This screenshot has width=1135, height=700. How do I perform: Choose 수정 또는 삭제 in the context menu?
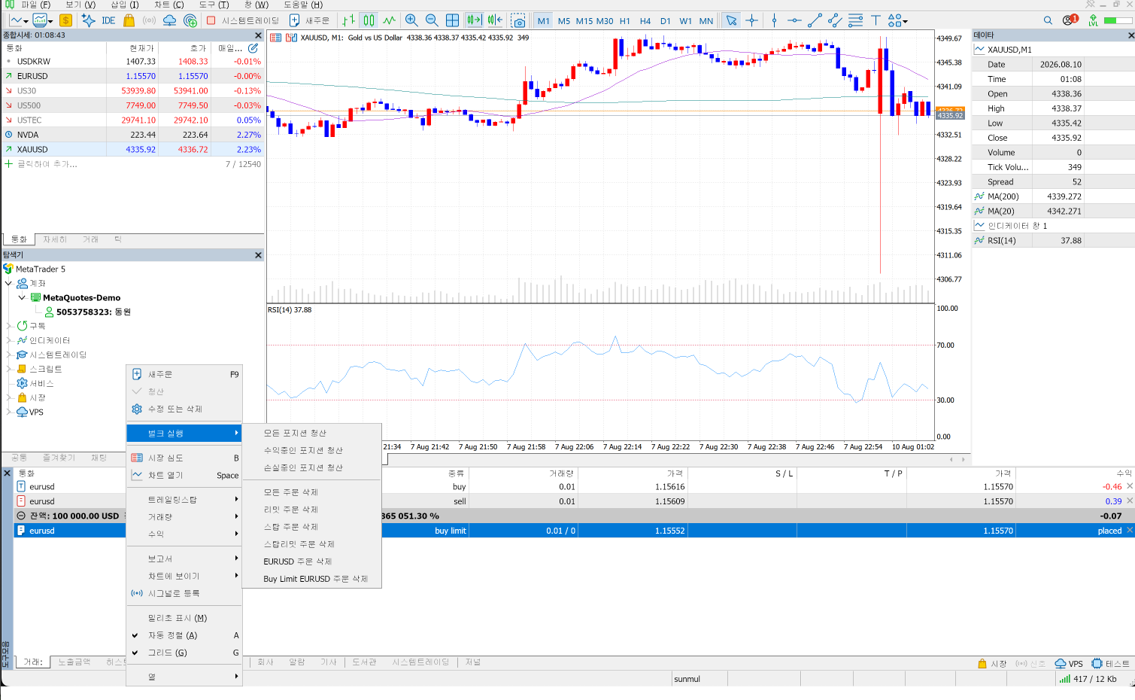[184, 409]
